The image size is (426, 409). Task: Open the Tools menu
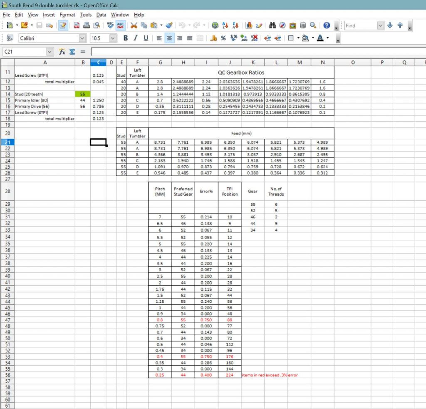(86, 15)
